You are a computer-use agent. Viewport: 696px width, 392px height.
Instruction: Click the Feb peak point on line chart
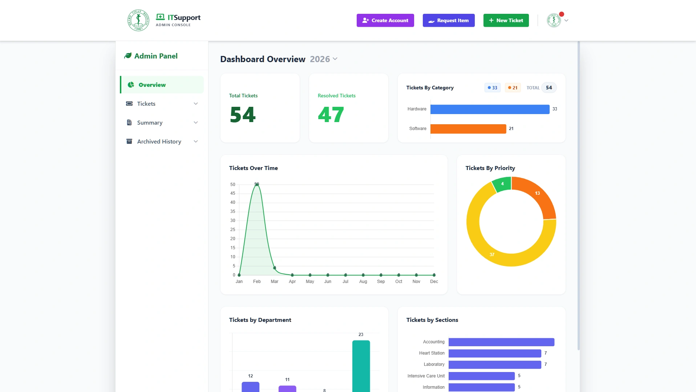[257, 185]
